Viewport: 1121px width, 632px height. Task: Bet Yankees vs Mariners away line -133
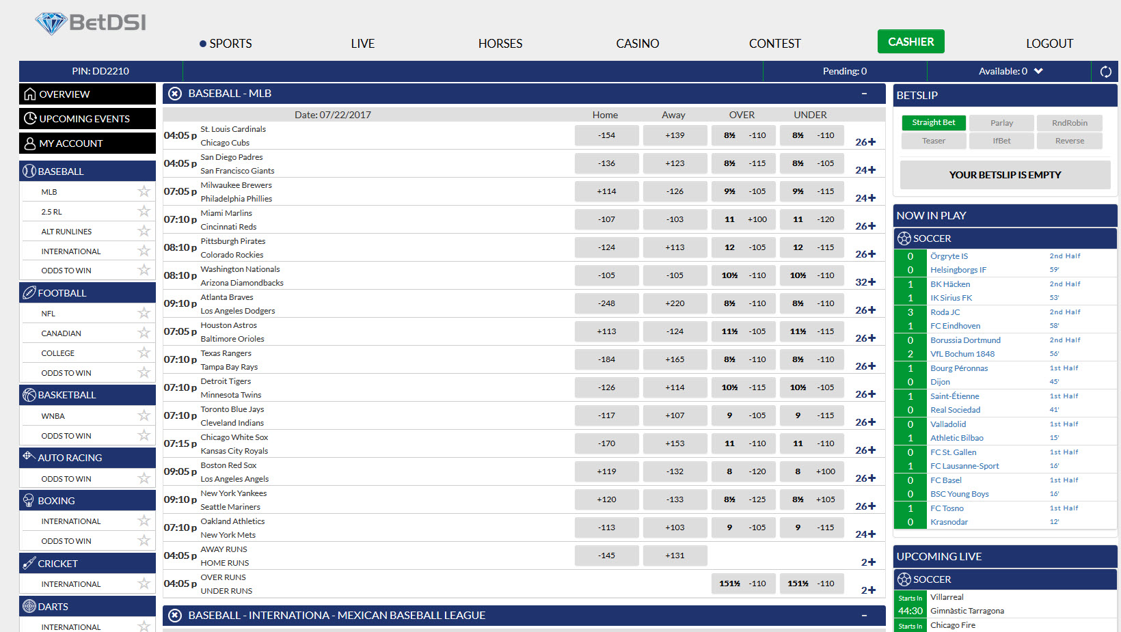tap(675, 499)
